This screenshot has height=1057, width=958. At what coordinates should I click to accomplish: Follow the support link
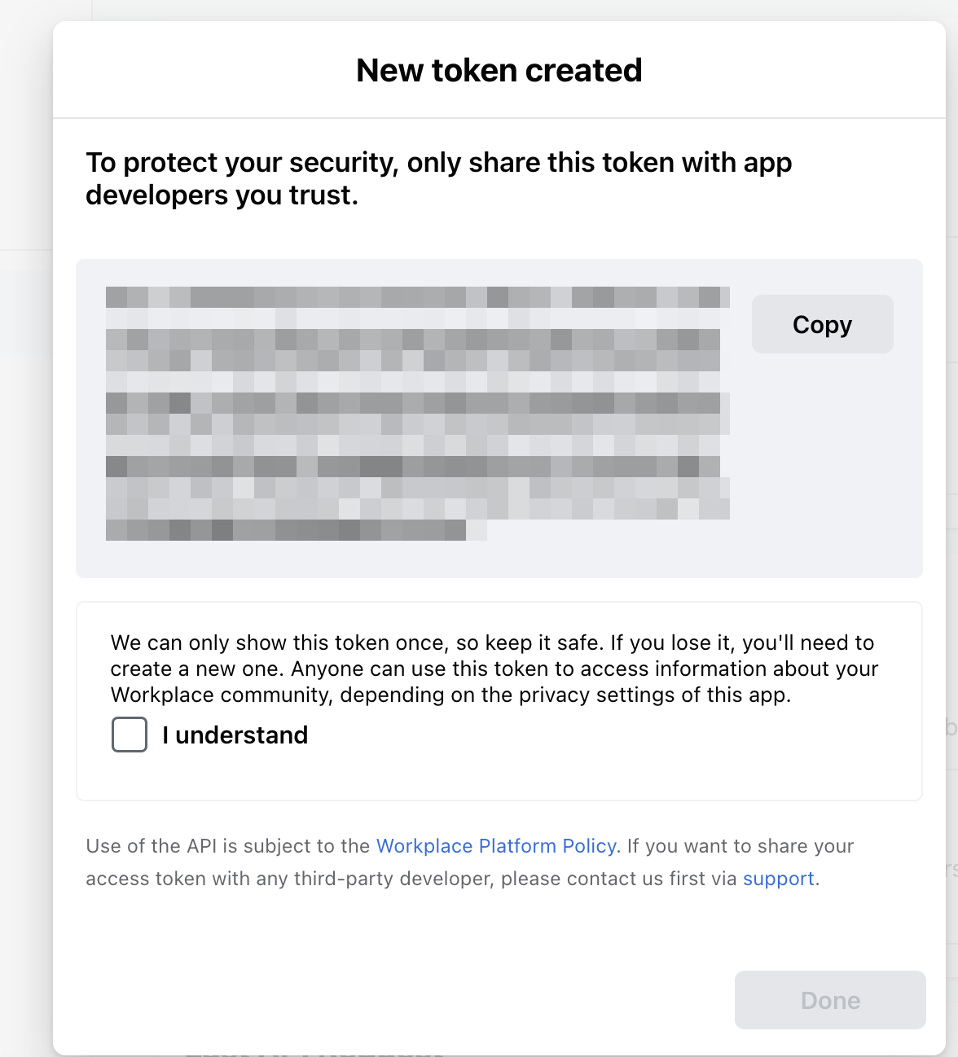[778, 879]
